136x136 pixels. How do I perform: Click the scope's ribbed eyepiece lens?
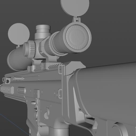[77, 37]
